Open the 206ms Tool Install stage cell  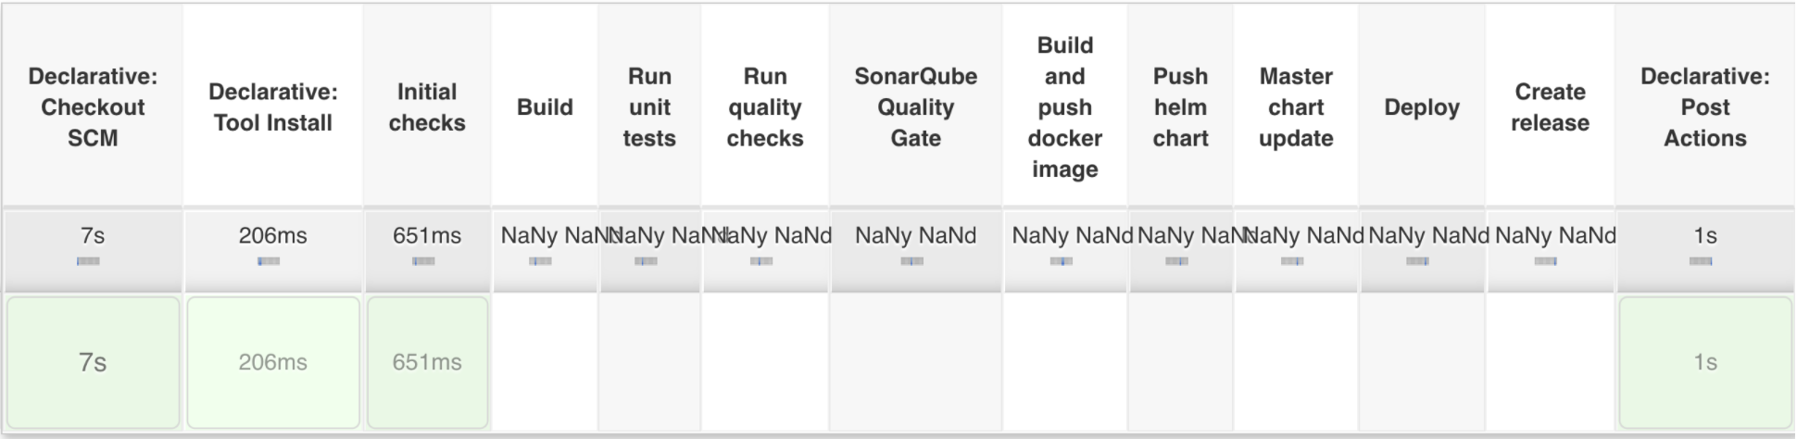pyautogui.click(x=273, y=362)
